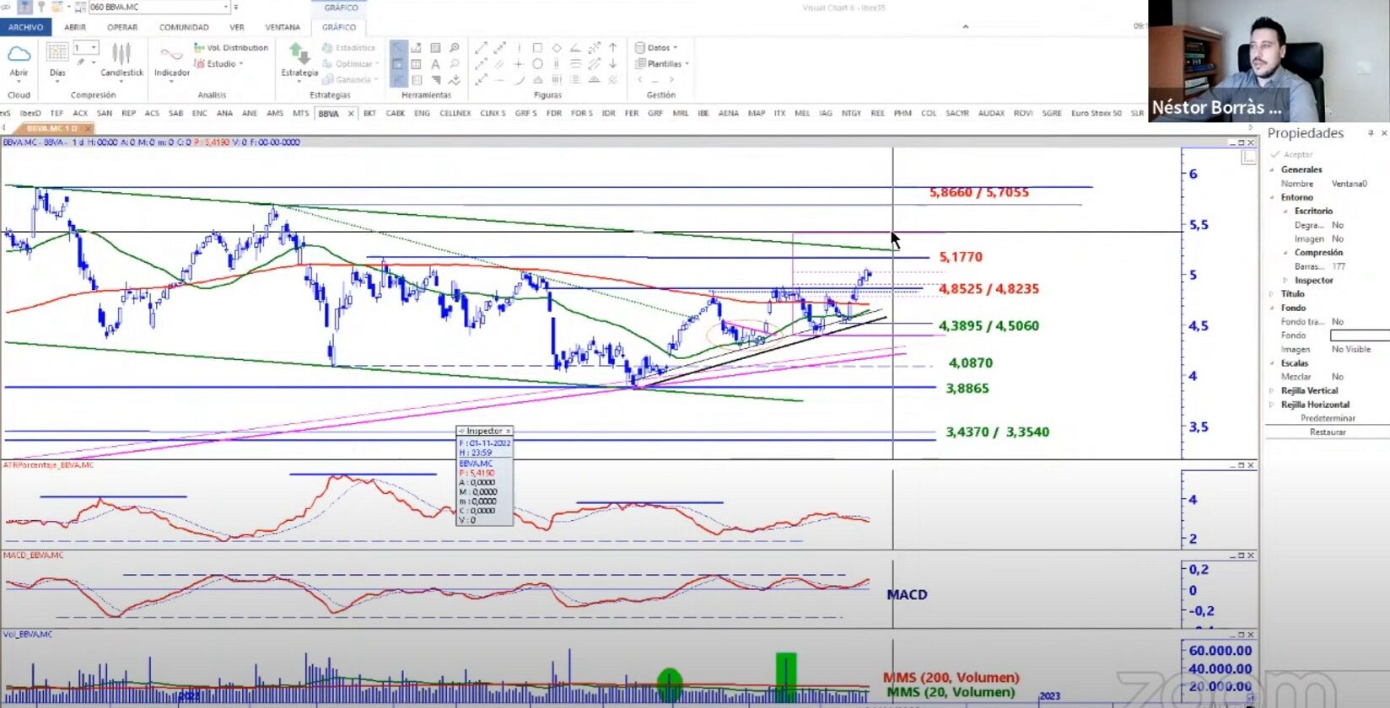Switch to the VENTANA ribbon tab

(283, 27)
